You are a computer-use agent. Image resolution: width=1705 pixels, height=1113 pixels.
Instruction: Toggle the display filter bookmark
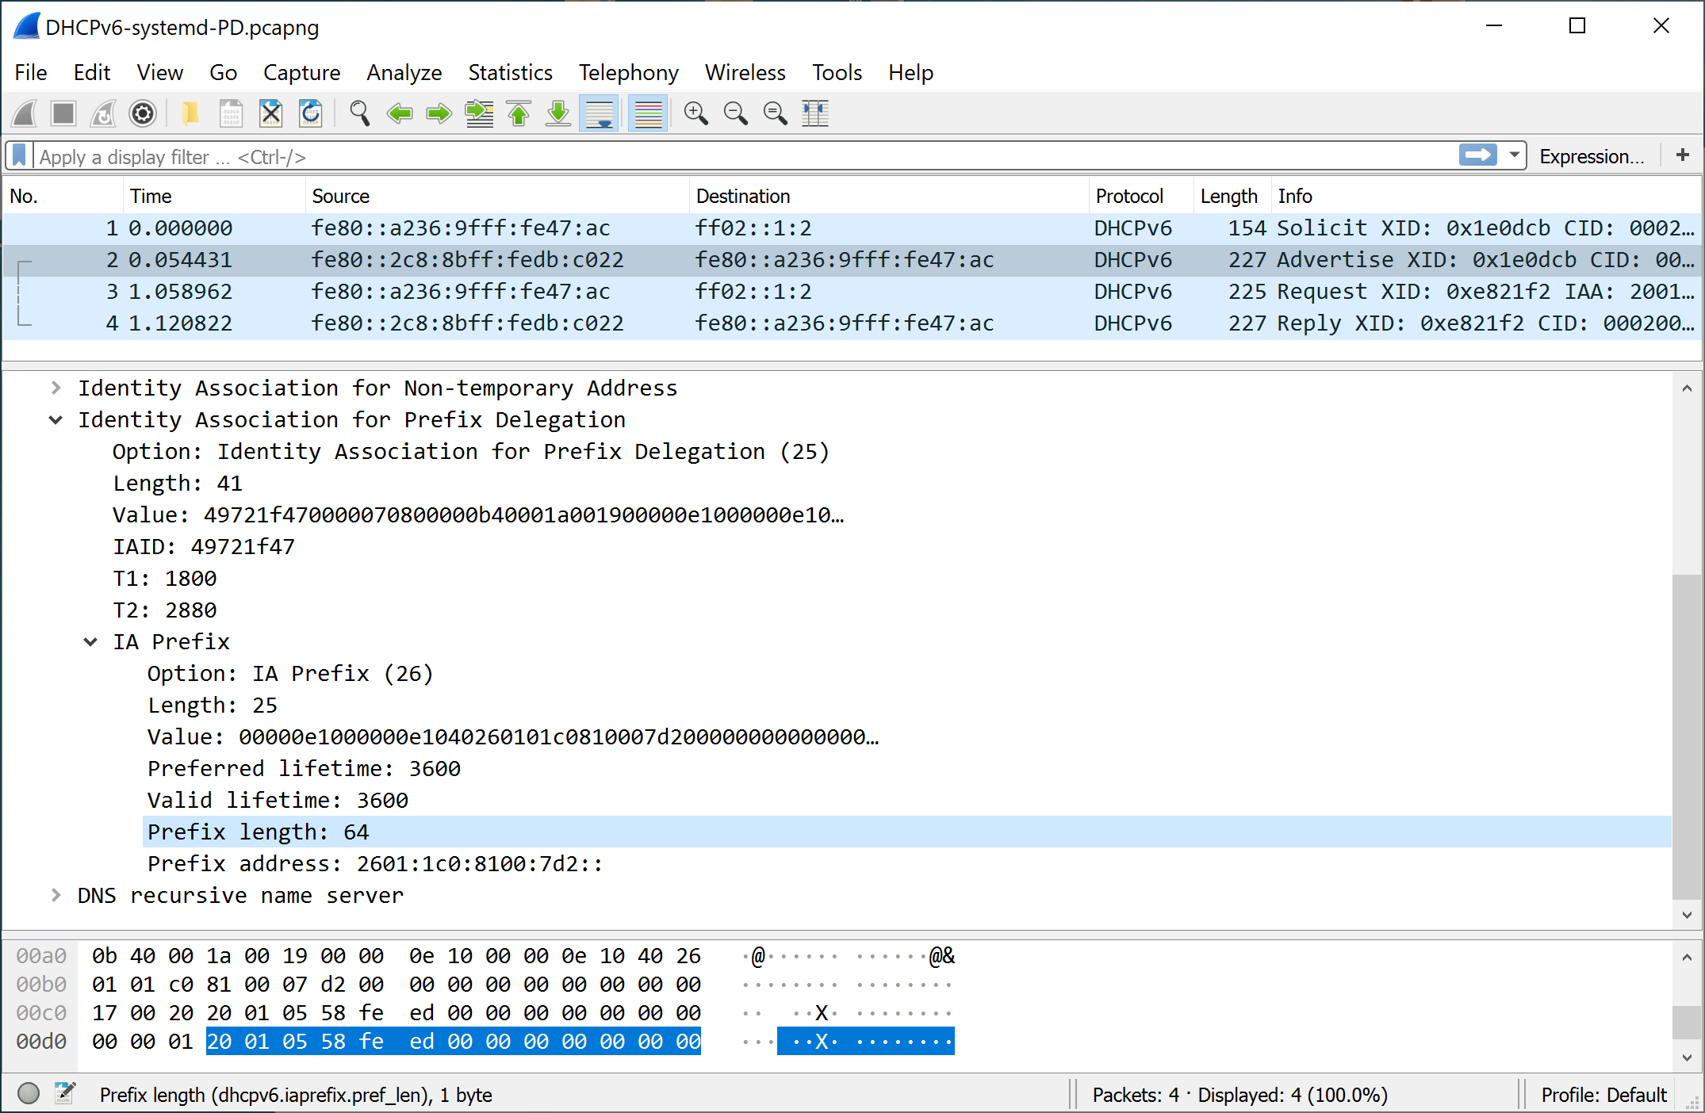(x=18, y=155)
